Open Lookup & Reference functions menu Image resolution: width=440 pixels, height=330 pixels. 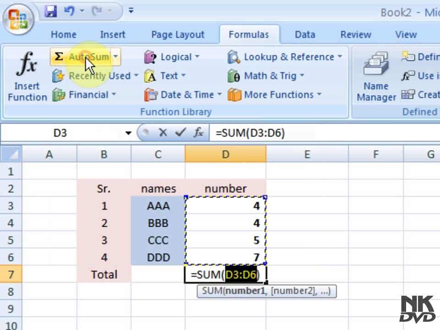(285, 57)
